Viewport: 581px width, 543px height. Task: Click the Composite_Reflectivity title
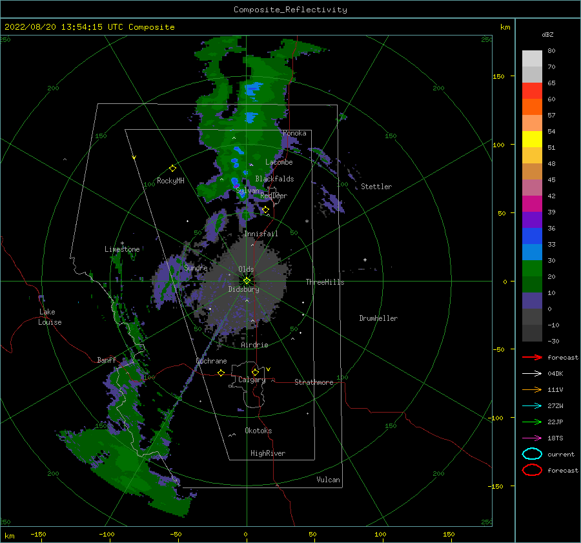(x=290, y=10)
